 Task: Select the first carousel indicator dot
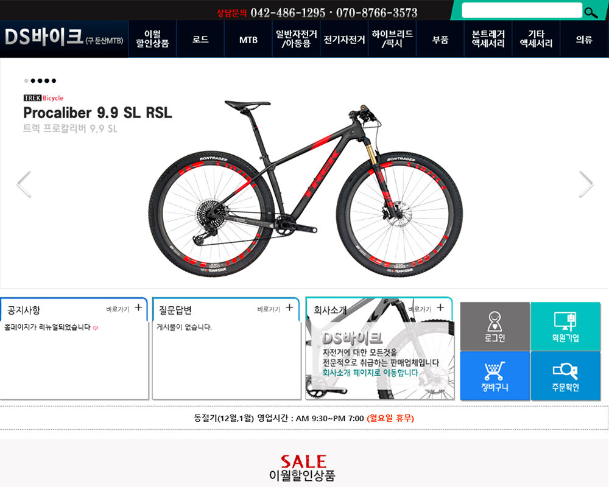pos(26,81)
